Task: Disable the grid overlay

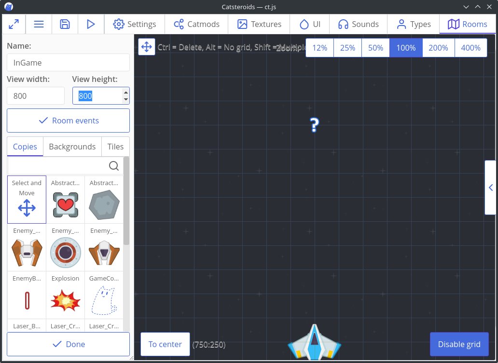Action: point(459,344)
